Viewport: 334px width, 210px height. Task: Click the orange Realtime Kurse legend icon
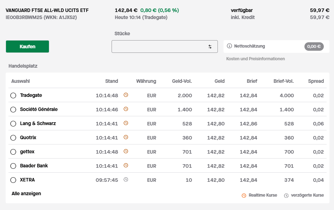pyautogui.click(x=244, y=196)
